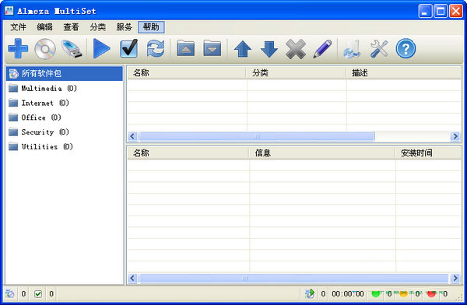Open the 查看 menu

71,27
